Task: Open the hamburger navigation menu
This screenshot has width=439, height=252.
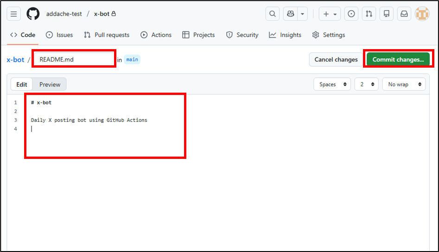Action: click(14, 14)
